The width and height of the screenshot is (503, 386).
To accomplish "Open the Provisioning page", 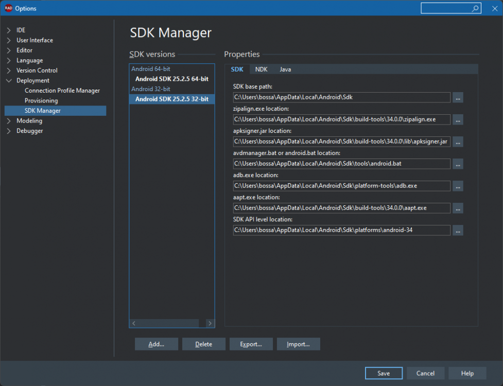I will 41,101.
